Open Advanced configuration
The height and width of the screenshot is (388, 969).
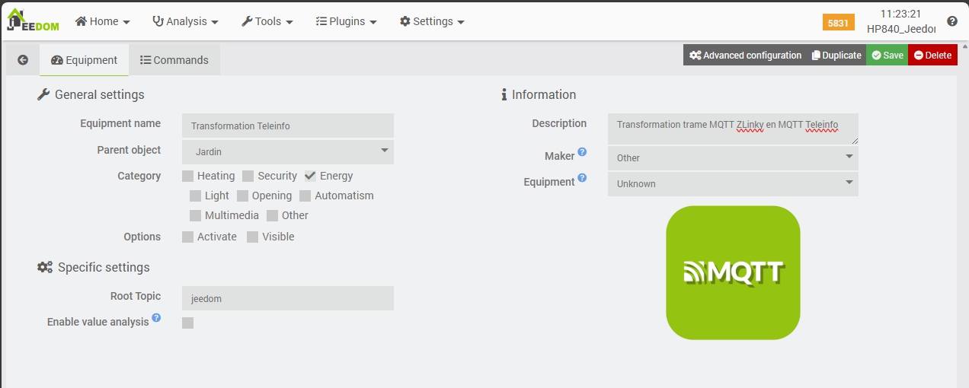tap(745, 55)
